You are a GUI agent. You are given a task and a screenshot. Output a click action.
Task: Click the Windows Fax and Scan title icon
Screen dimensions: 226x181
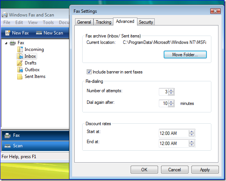[5, 15]
